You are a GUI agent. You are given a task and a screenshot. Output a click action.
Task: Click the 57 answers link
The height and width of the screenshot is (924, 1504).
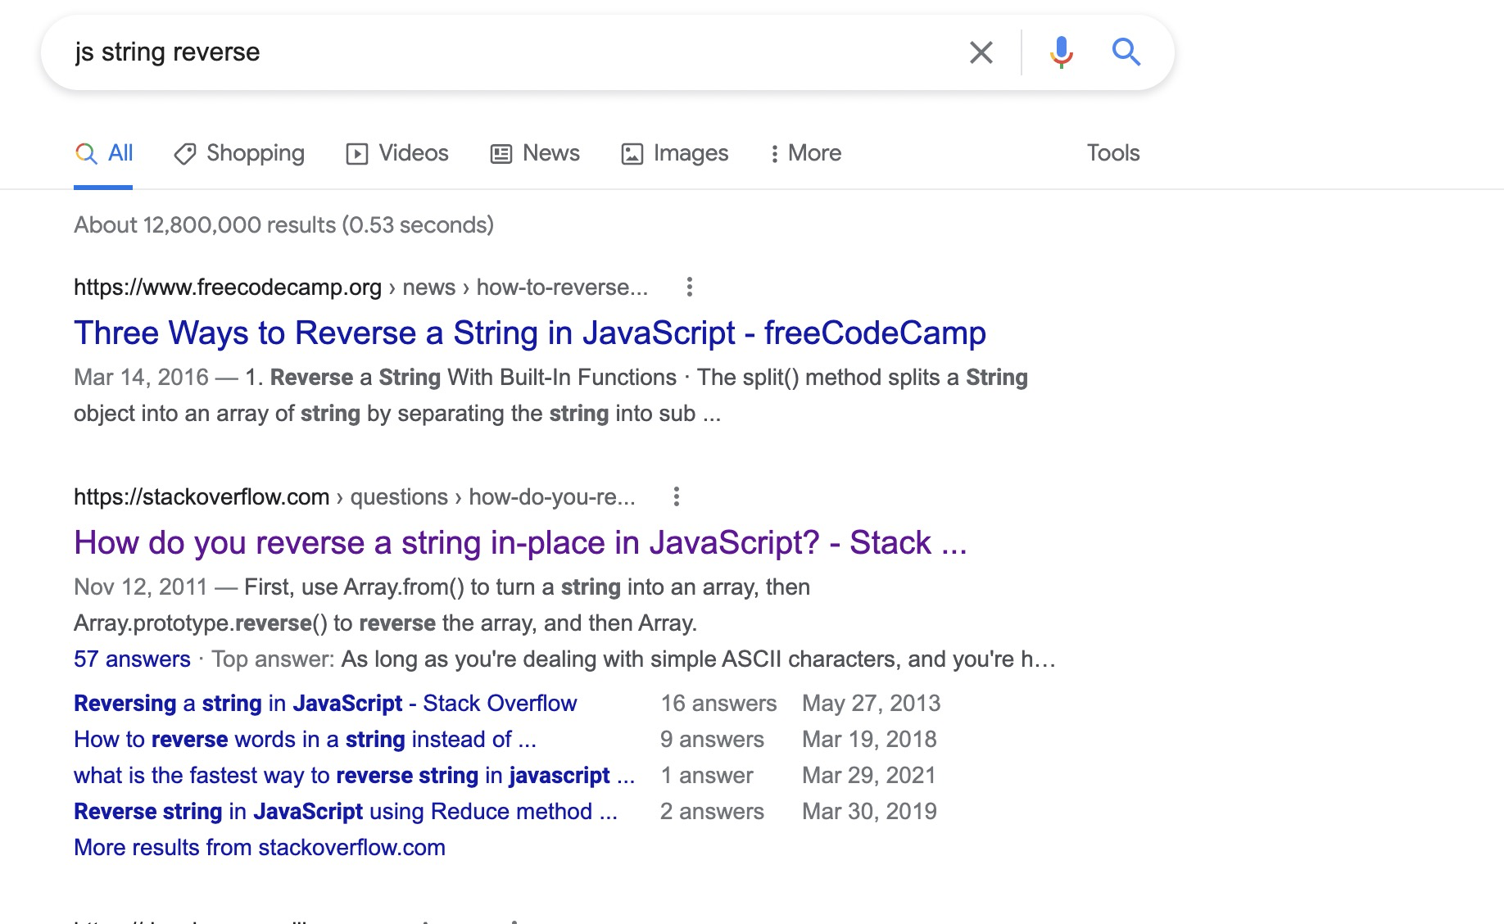click(x=132, y=659)
